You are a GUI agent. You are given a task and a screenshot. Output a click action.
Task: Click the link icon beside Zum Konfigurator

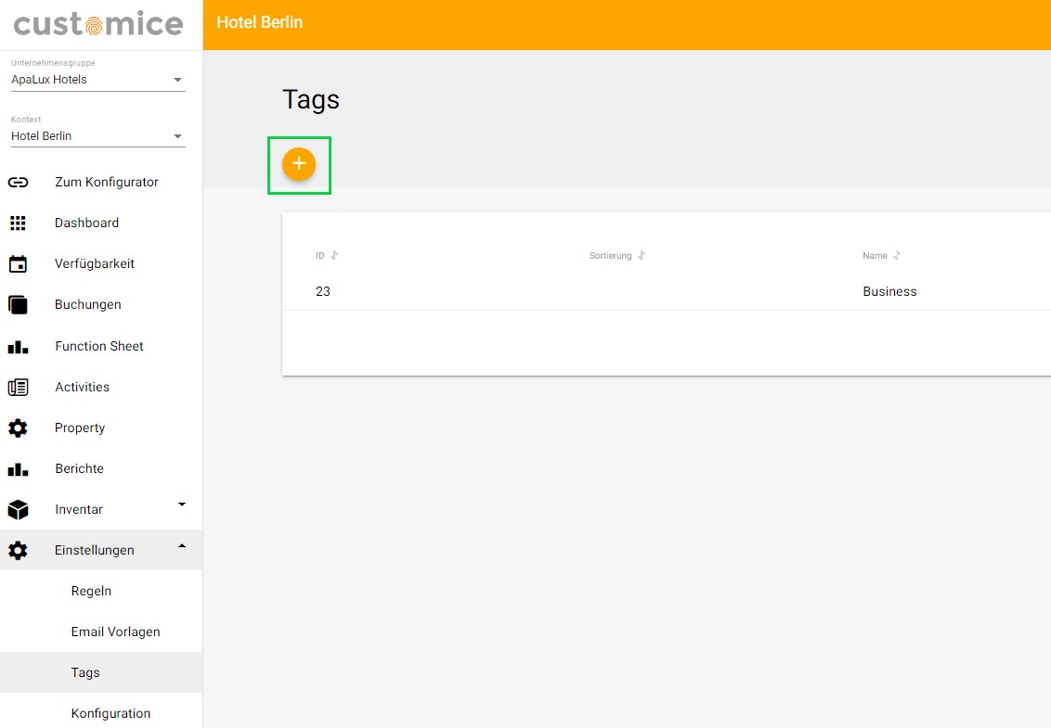coord(18,182)
